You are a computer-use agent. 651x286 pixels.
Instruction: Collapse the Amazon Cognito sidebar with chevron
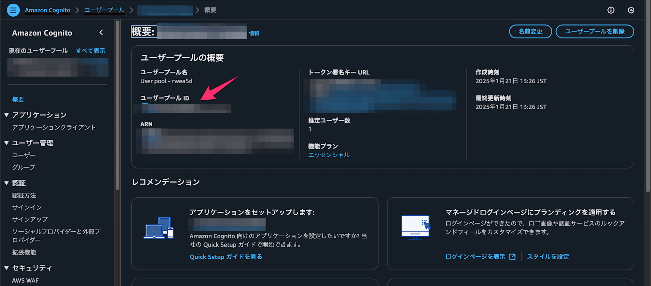[x=101, y=33]
